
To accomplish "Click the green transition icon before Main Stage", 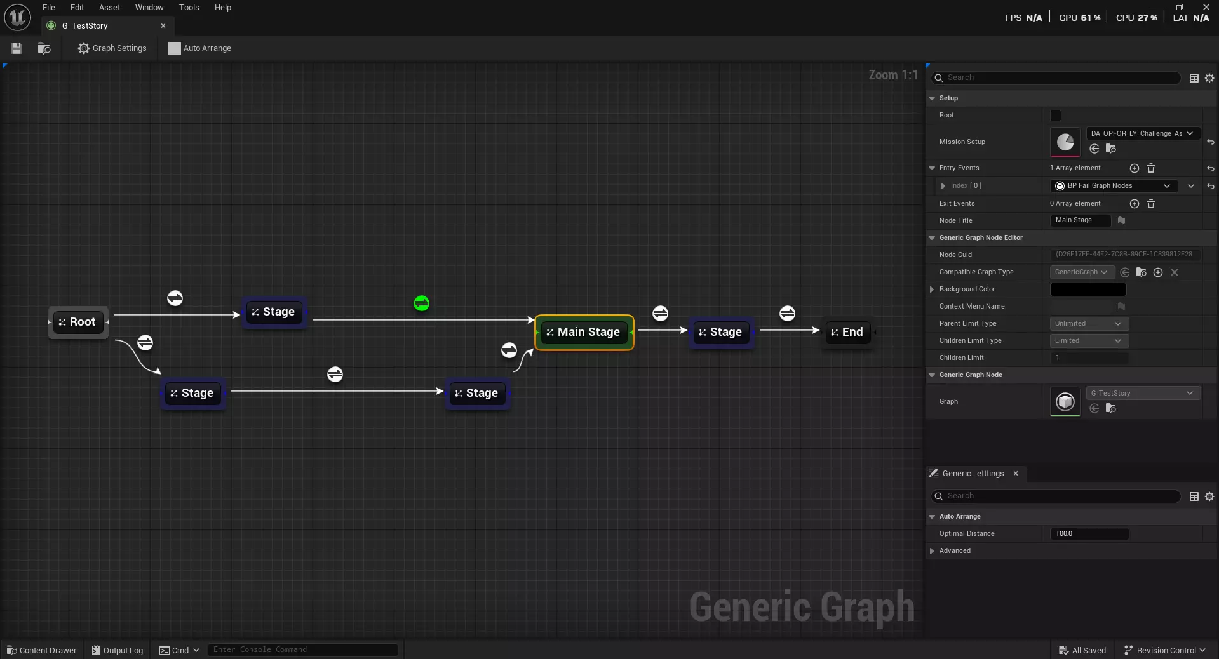I will pyautogui.click(x=421, y=303).
